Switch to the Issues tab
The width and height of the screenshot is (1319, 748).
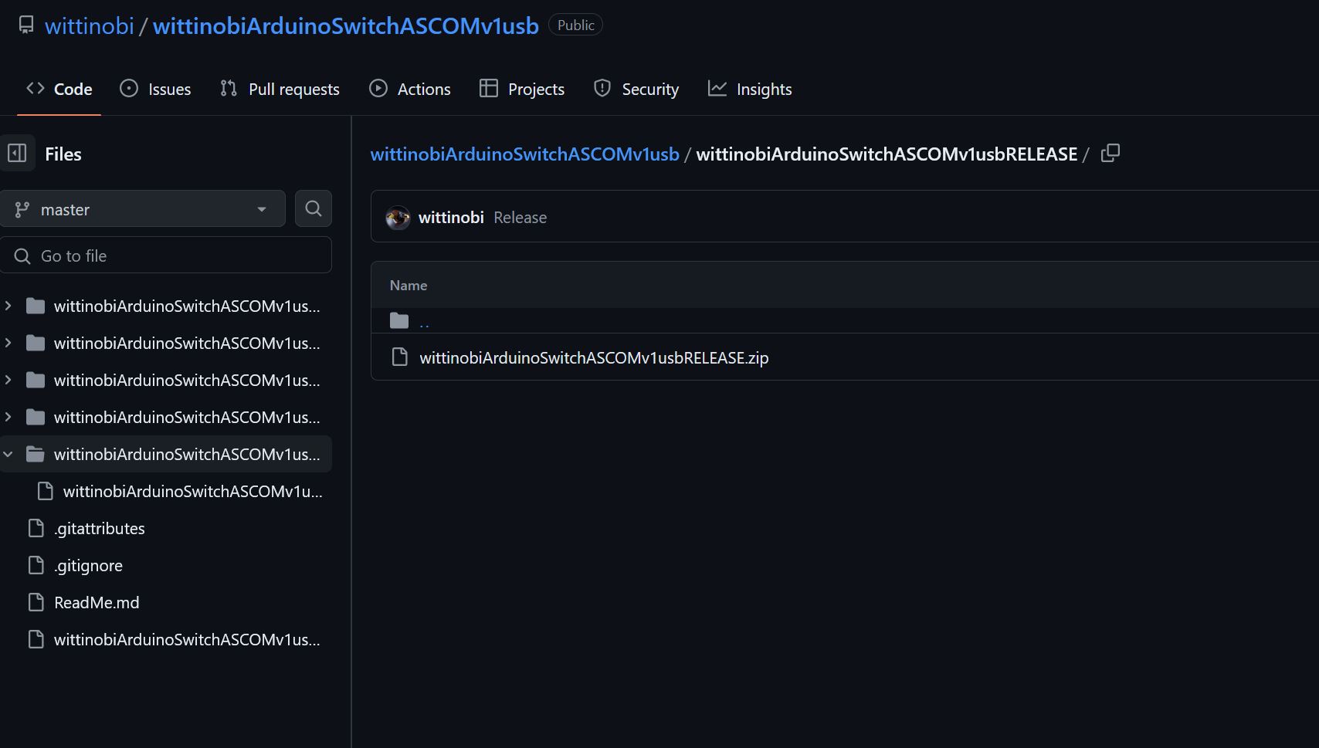(155, 90)
